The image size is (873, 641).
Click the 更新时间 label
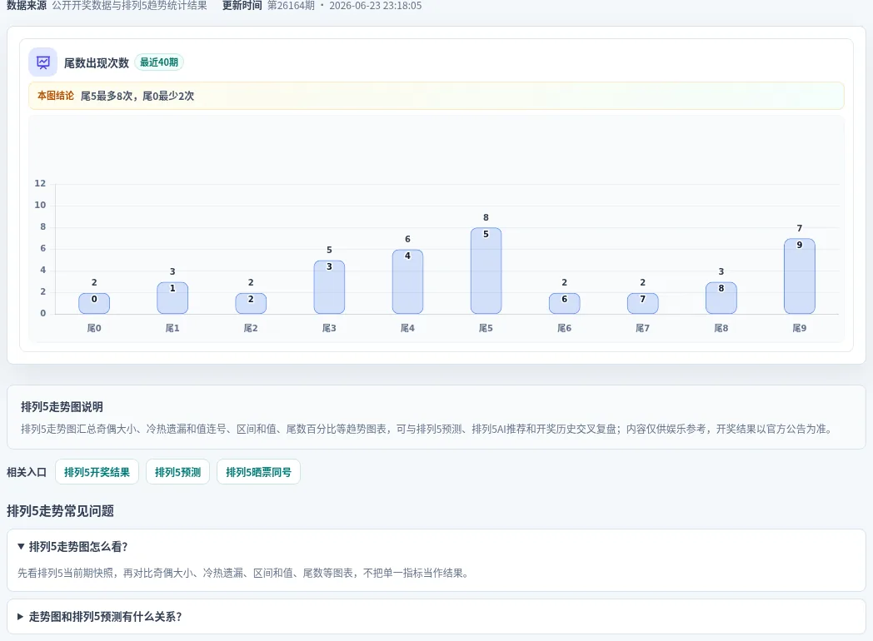click(x=242, y=6)
